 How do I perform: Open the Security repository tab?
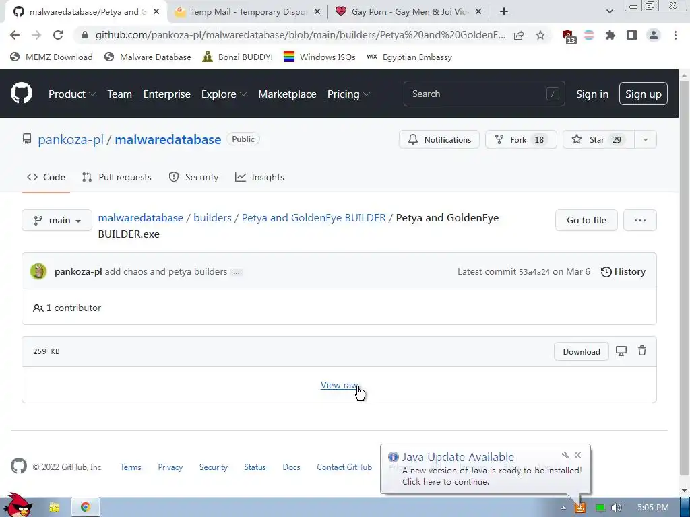(x=193, y=177)
